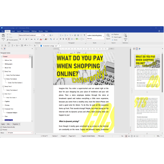The width and height of the screenshot is (164, 164).
Task: Switch to the Review ribbon tab
Action: [x=41, y=31]
